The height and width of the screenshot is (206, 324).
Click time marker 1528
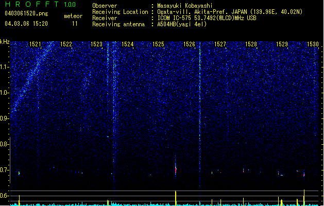click(x=251, y=44)
